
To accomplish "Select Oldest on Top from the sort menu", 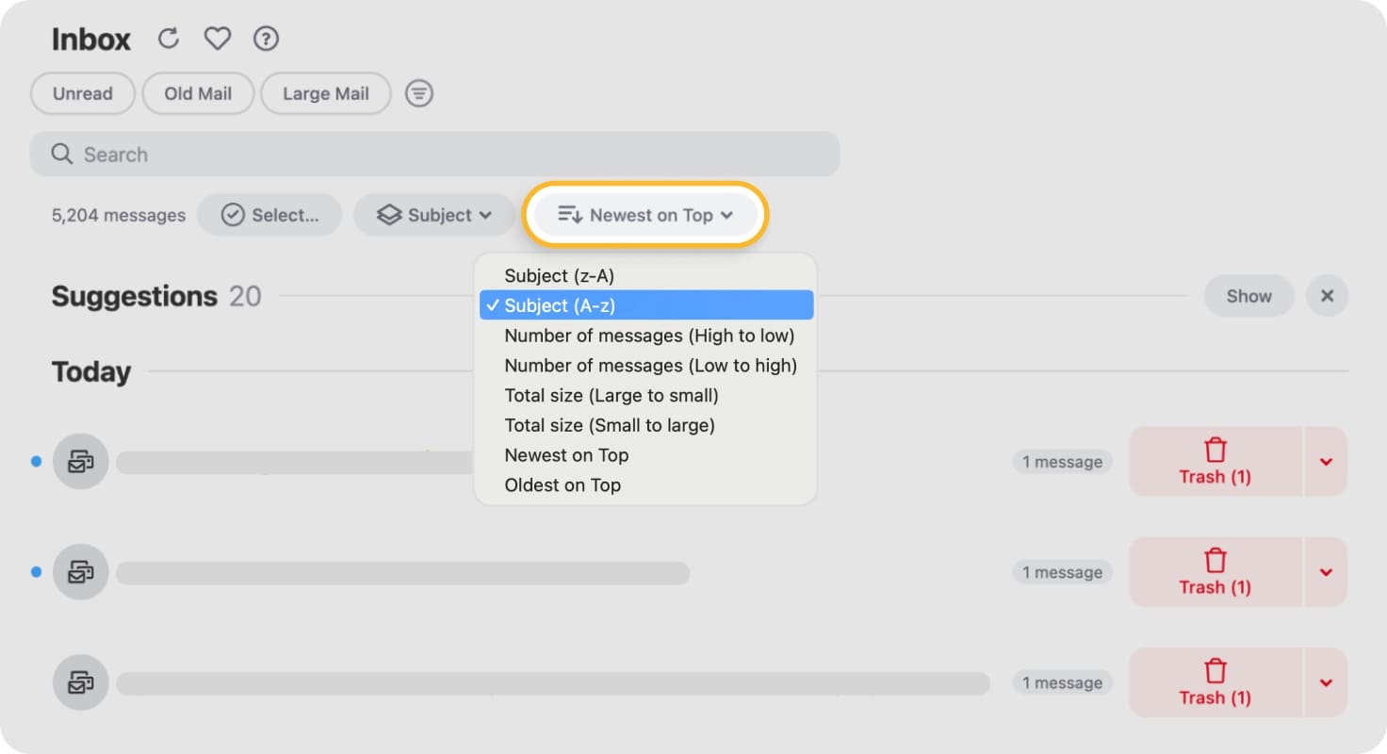I will pos(563,484).
